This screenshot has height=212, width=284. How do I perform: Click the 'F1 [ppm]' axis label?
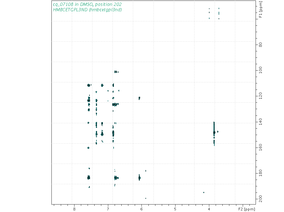pos(260,9)
